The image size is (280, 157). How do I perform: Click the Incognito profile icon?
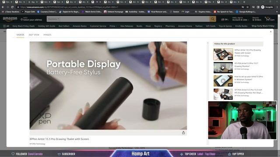tap(263, 7)
